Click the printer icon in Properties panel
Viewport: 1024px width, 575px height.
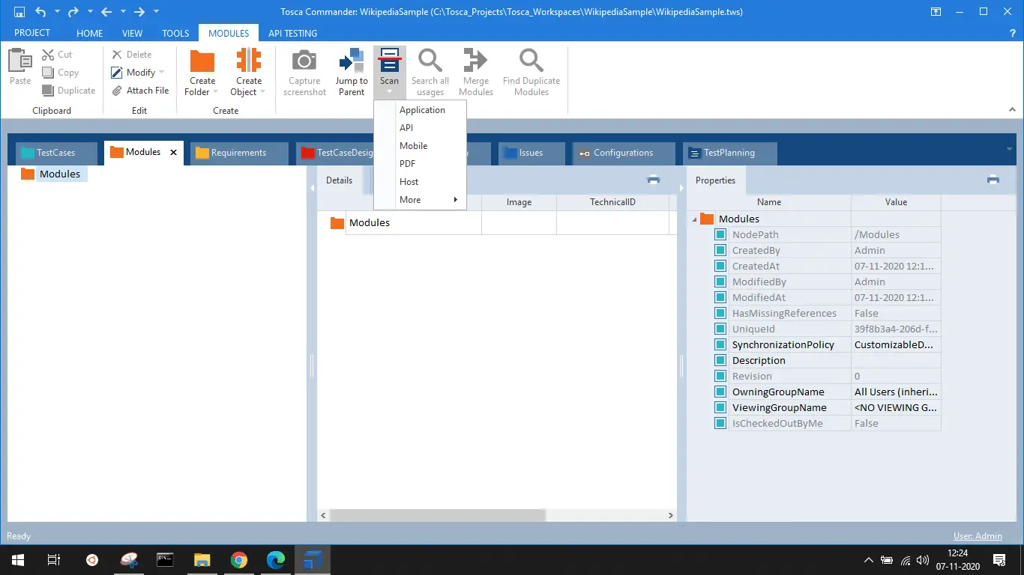tap(993, 180)
